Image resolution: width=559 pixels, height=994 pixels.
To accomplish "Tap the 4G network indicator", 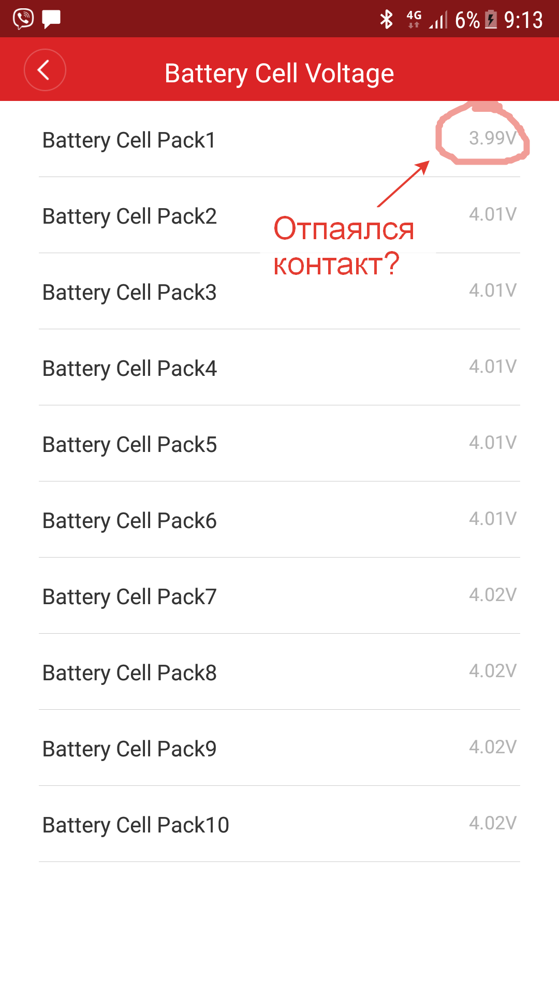I will click(414, 19).
